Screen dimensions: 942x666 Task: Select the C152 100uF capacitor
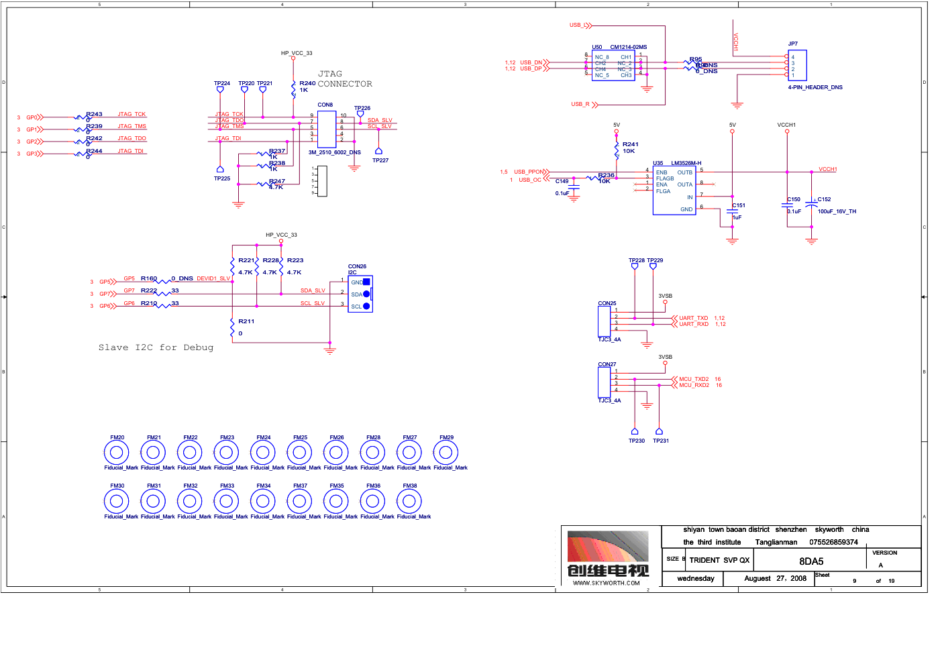pyautogui.click(x=811, y=205)
